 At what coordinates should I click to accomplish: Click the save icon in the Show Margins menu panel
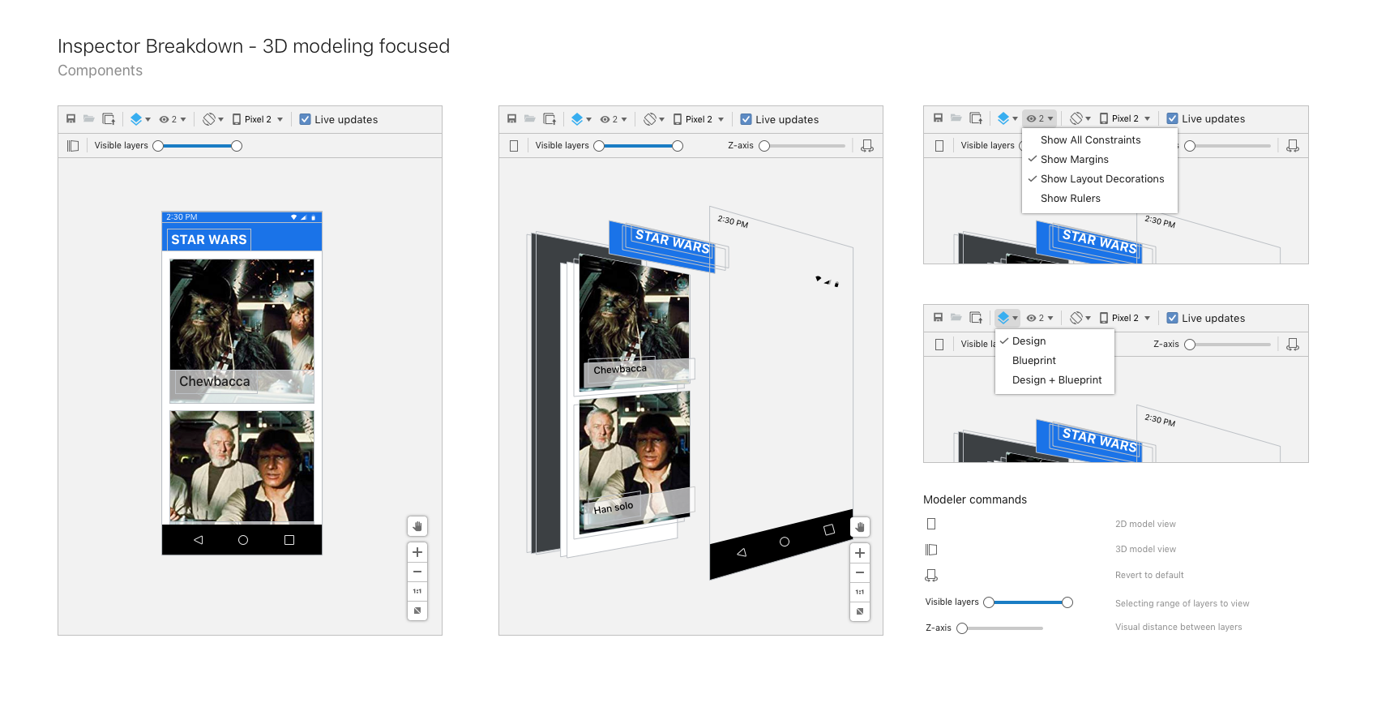(x=939, y=118)
